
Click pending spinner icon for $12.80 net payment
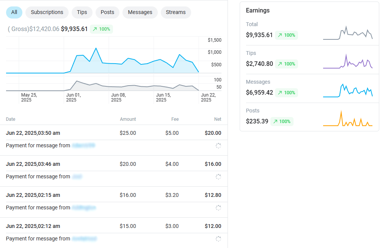click(218, 208)
